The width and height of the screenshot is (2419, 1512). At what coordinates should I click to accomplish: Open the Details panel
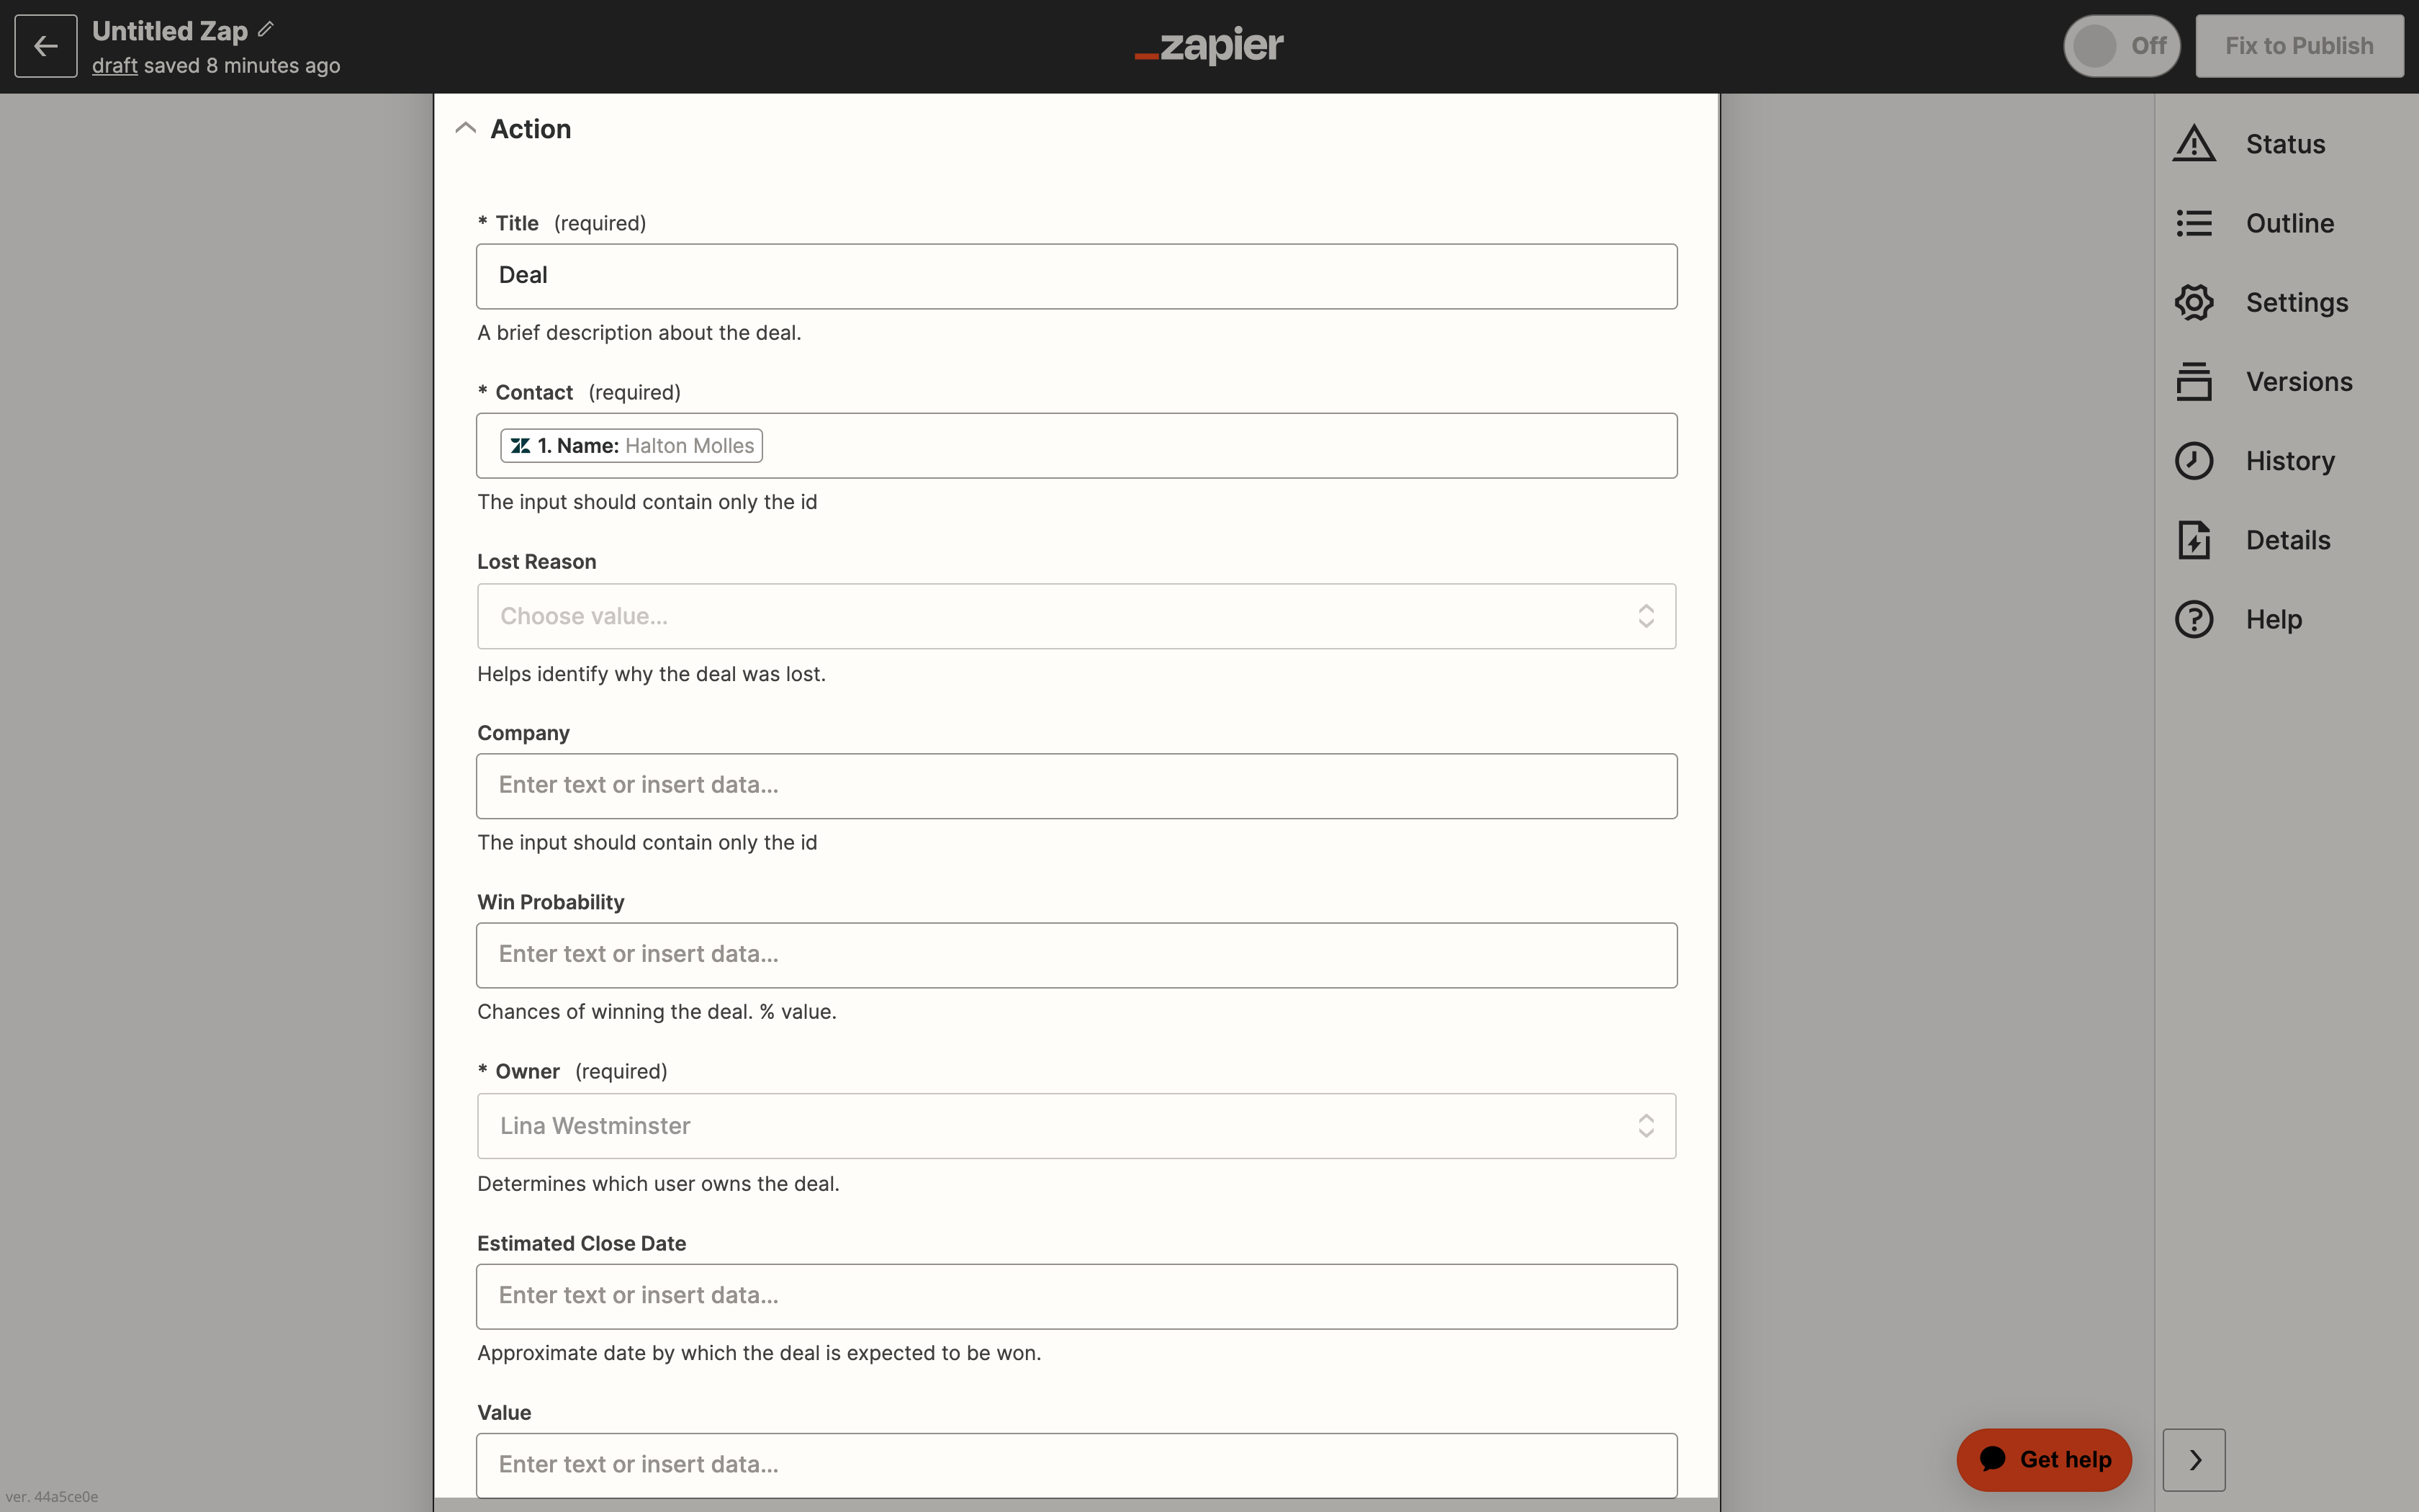click(2288, 540)
